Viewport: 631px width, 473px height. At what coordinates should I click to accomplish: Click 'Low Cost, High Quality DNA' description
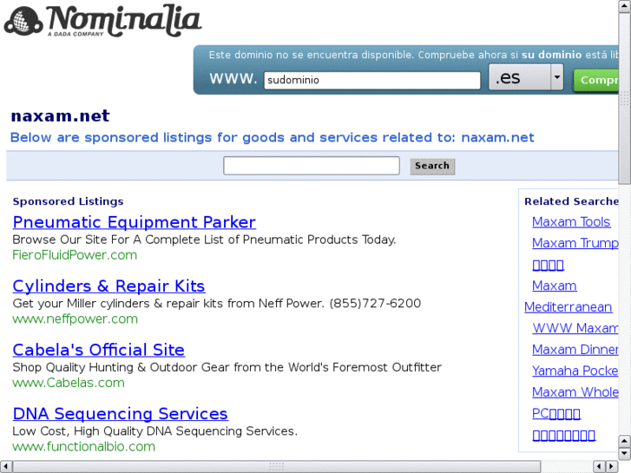[155, 431]
